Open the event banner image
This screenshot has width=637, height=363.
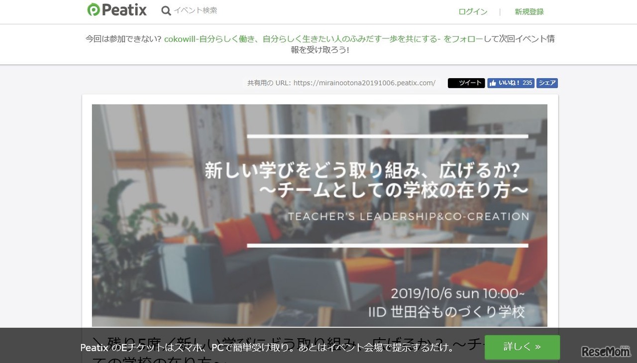point(319,215)
